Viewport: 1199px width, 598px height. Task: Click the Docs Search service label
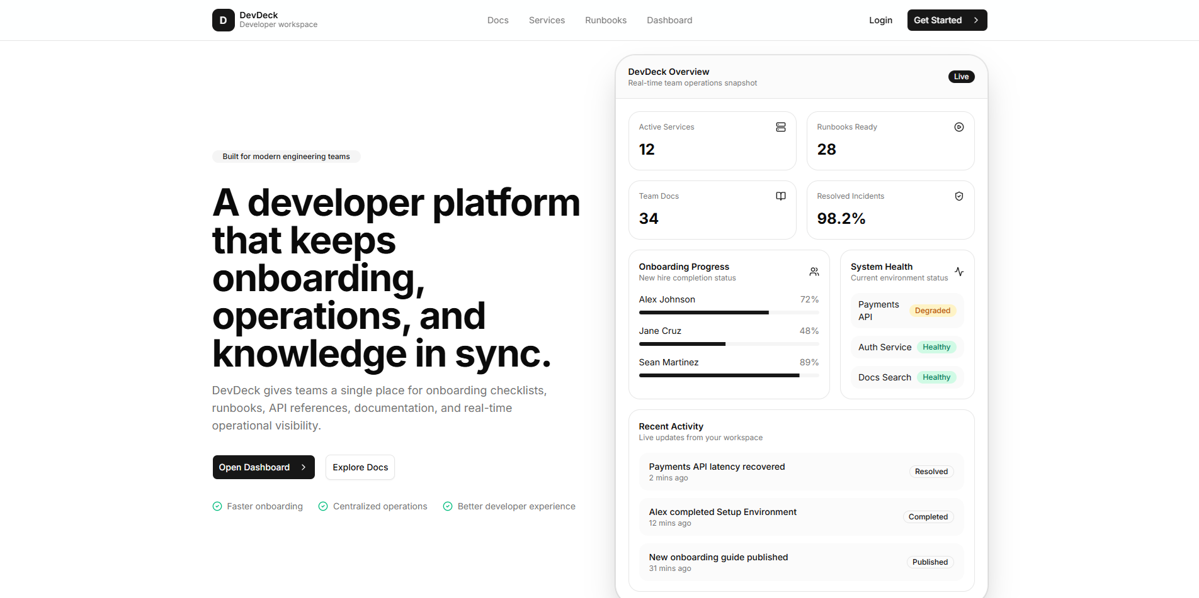click(884, 377)
